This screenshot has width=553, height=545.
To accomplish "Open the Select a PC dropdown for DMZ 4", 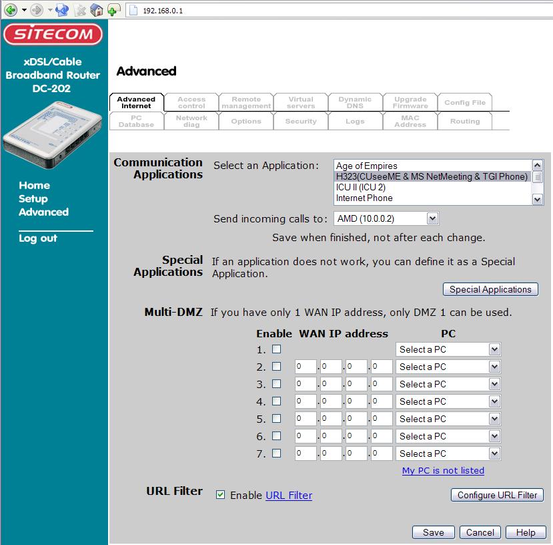I will [448, 401].
